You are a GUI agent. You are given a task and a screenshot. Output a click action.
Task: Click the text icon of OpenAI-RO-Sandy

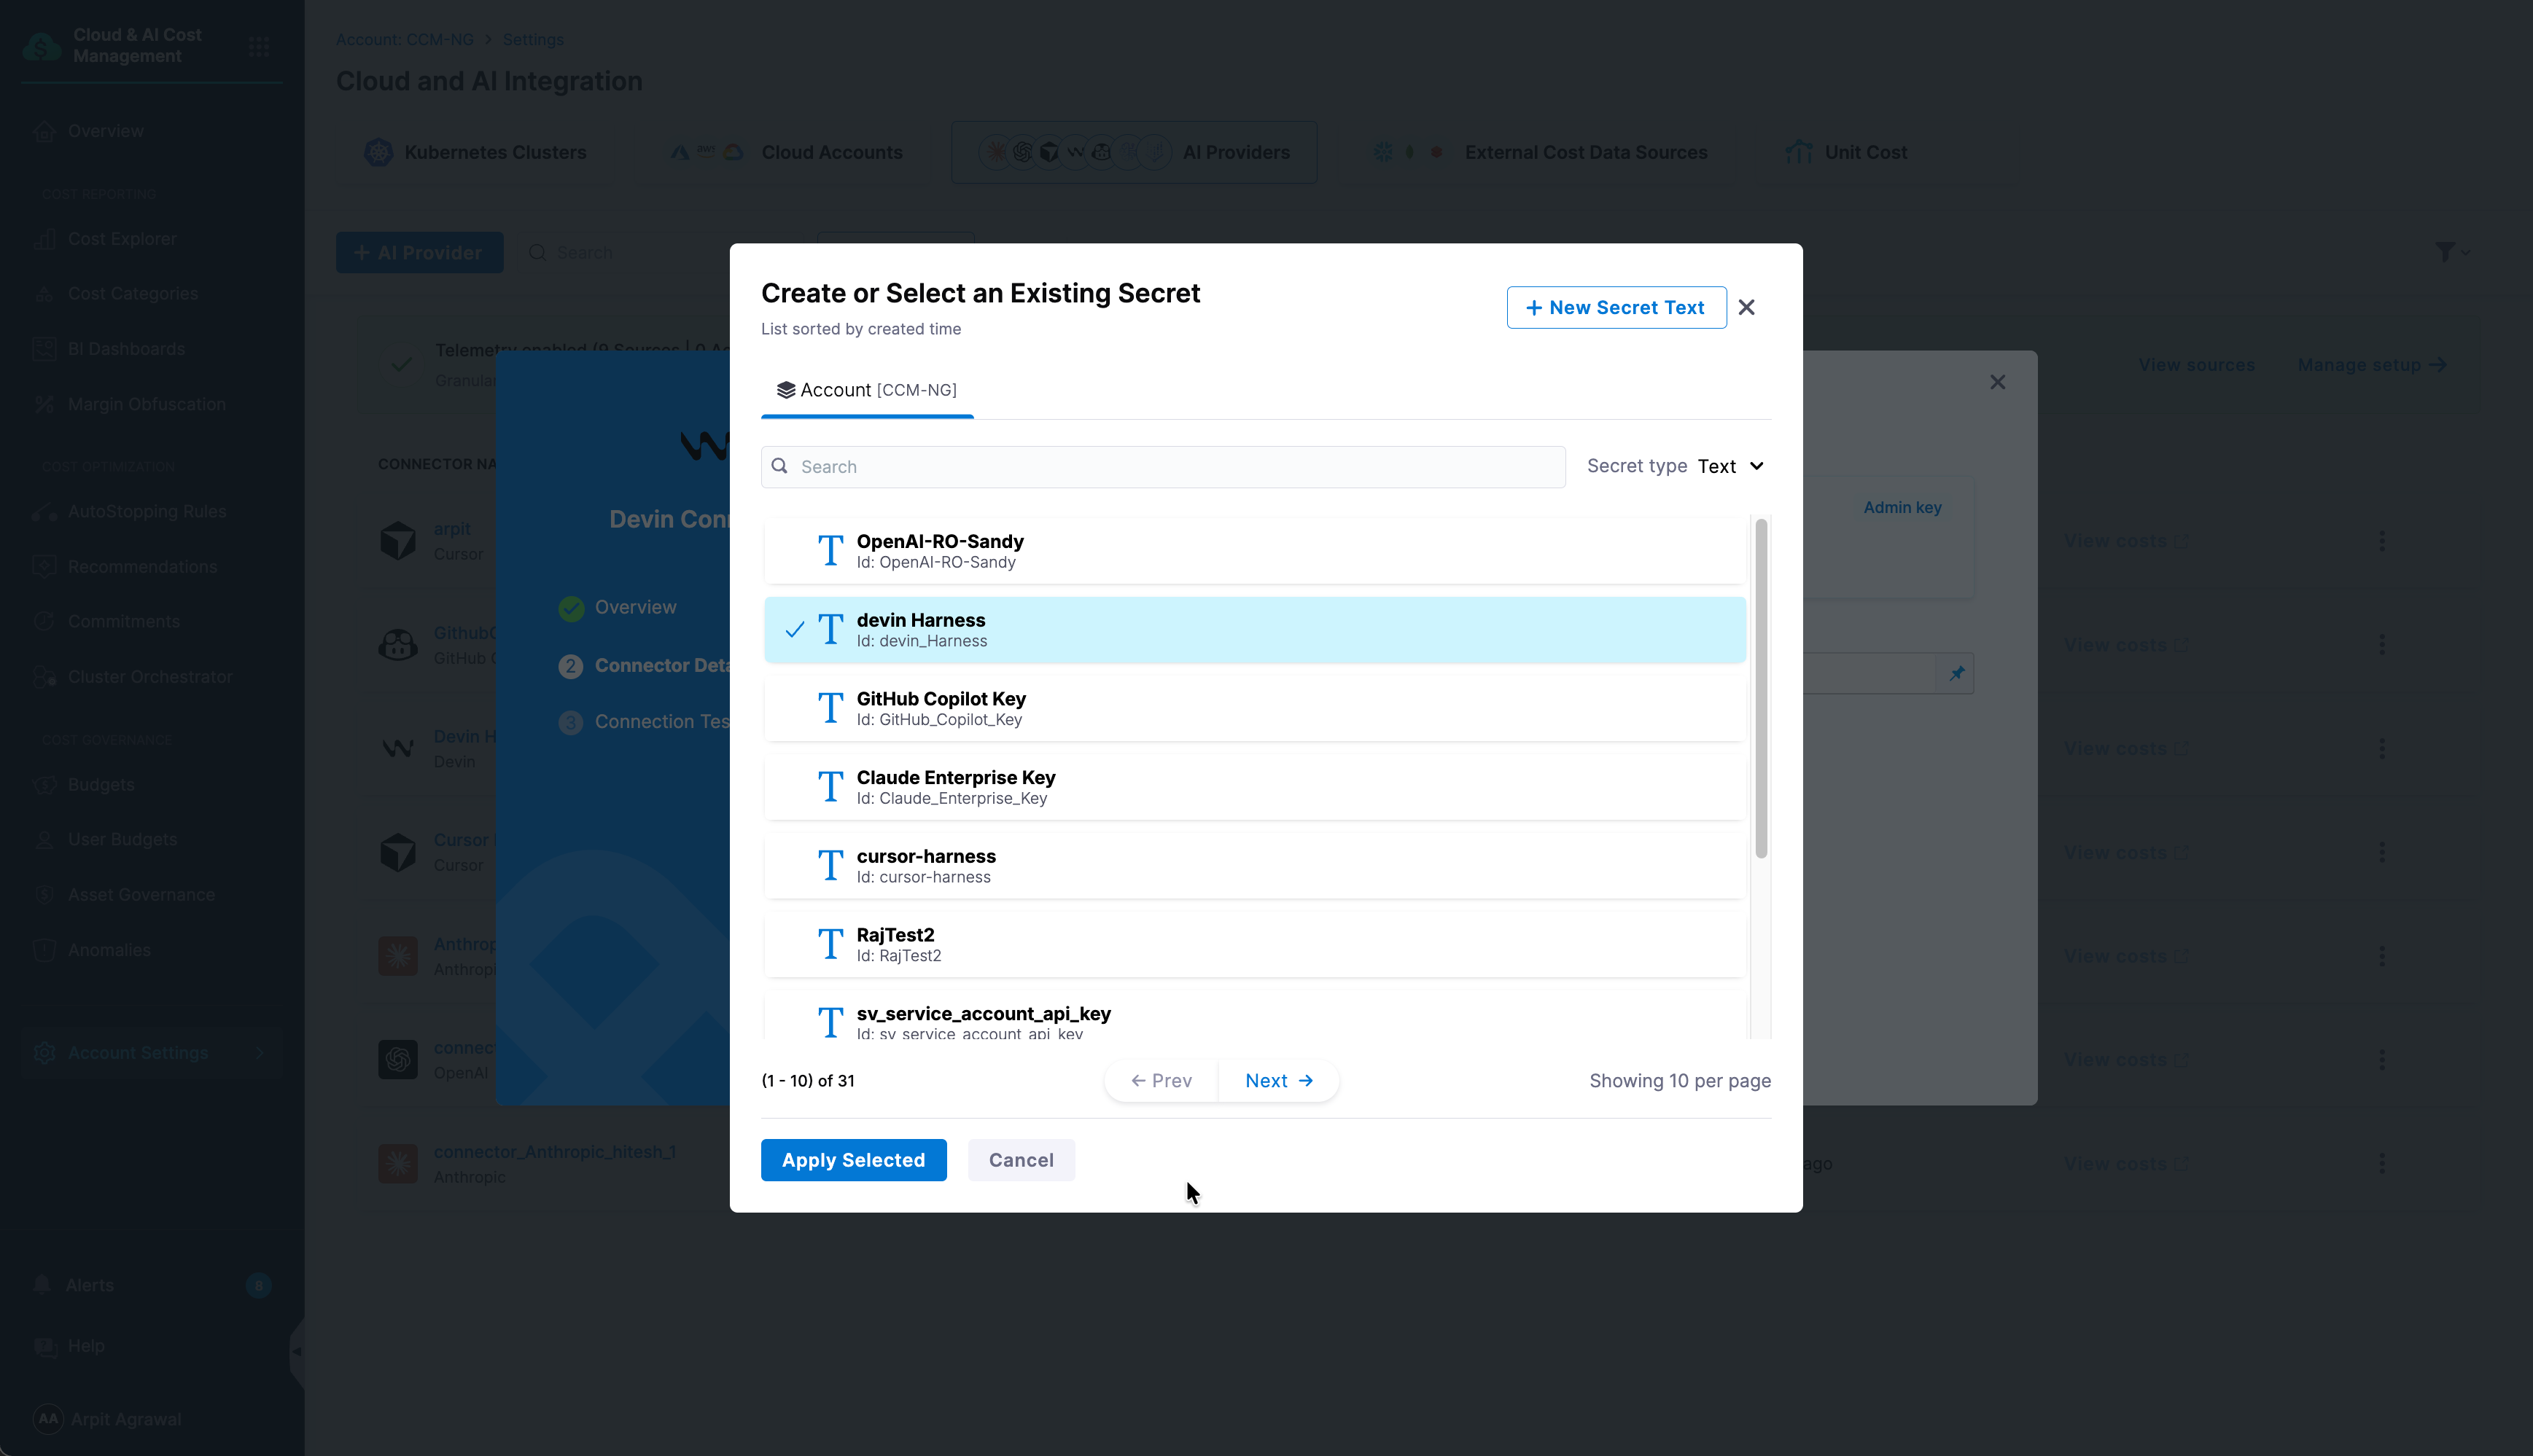point(830,550)
